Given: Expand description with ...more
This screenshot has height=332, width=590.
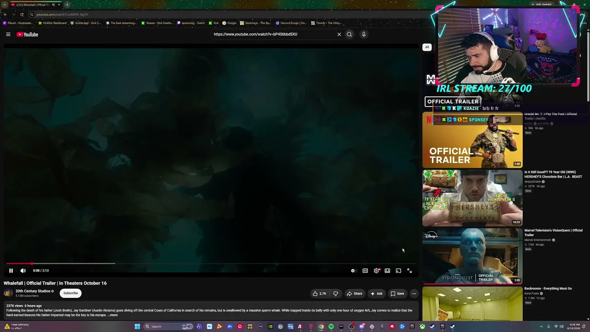Looking at the screenshot, I should (113, 315).
